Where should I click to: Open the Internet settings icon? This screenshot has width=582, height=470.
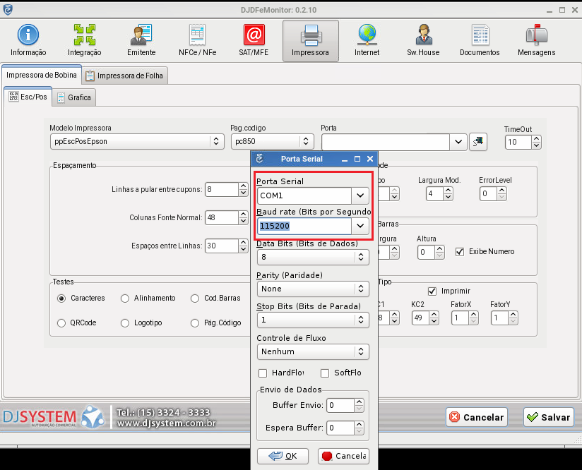(367, 40)
